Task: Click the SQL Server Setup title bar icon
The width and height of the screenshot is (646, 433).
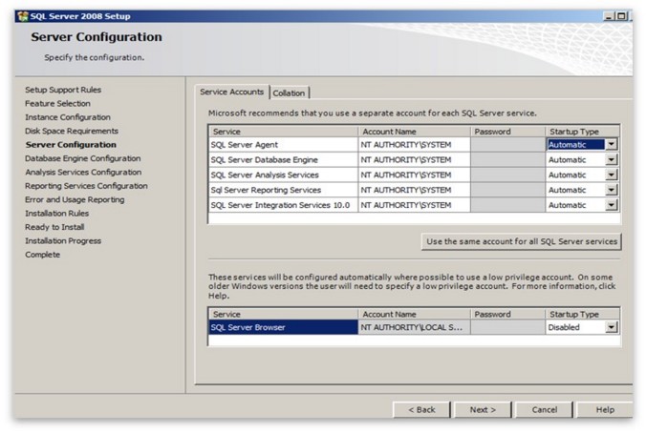Action: click(x=23, y=16)
